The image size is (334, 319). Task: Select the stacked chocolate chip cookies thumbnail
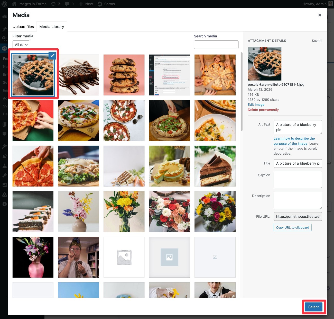point(124,75)
